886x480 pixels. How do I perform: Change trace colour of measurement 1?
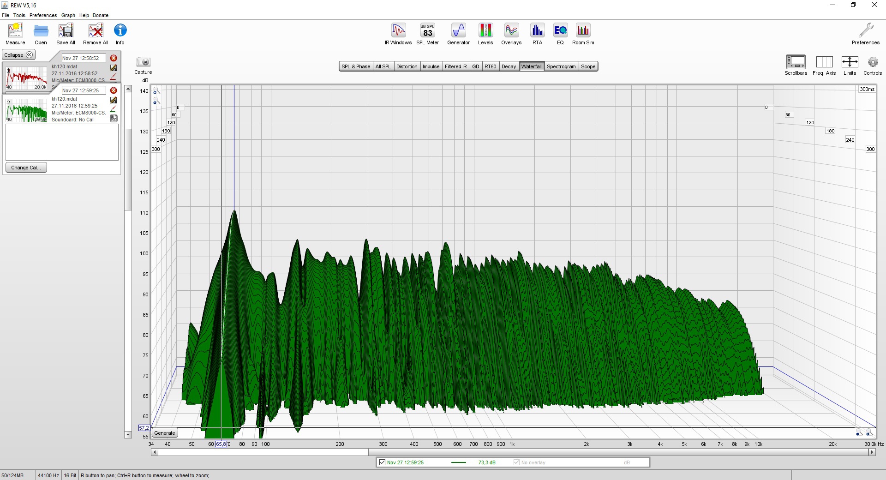(114, 77)
